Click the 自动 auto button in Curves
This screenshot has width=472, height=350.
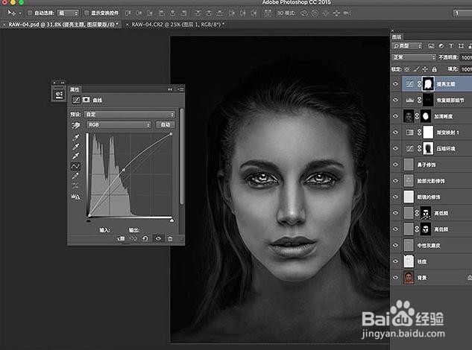point(165,125)
